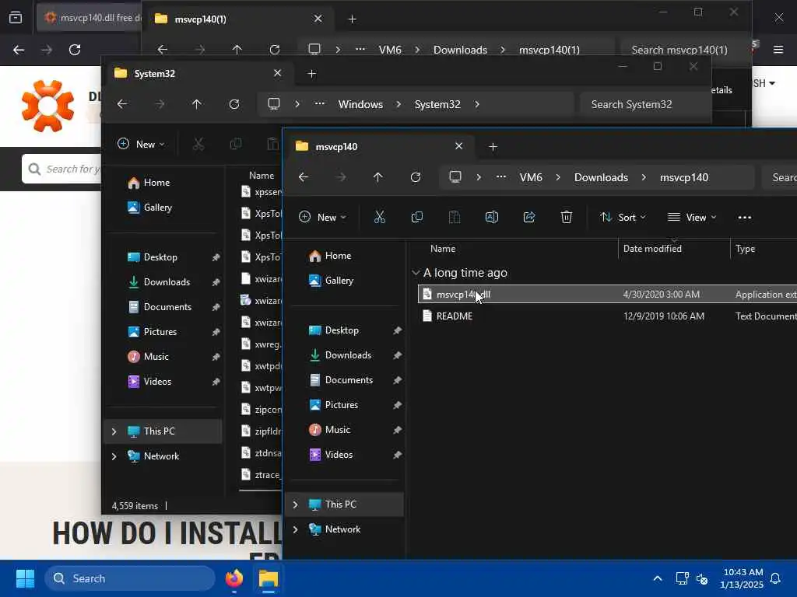Screen dimensions: 797x597
Task: Click Downloads breadcrumb in msvcp140 address bar
Action: (x=601, y=177)
